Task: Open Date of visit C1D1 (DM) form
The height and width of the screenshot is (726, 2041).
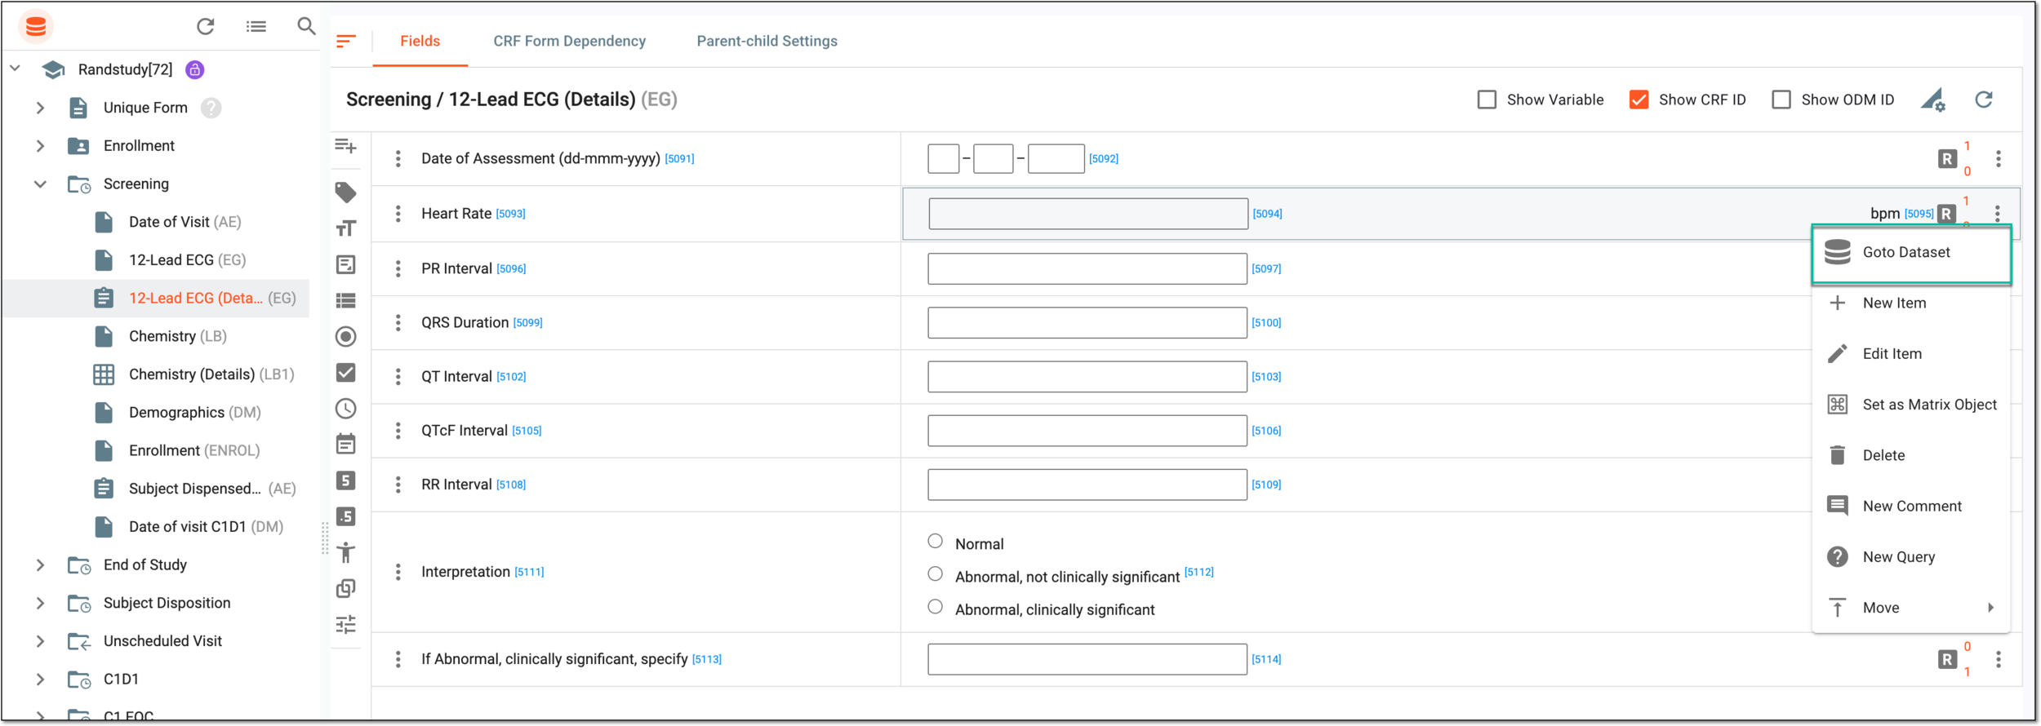Action: click(206, 527)
